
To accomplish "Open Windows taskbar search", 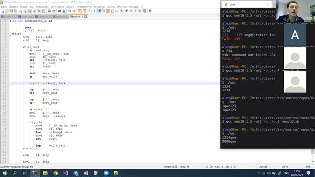I will click(x=15, y=173).
